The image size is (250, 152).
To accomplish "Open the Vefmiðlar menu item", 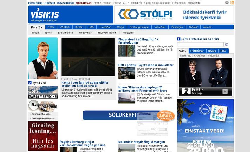I will click(x=160, y=27).
